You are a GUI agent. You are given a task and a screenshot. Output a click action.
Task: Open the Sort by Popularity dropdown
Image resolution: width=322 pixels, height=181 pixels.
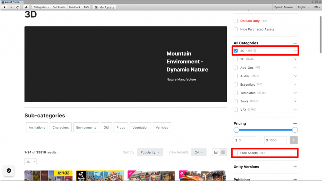point(150,152)
